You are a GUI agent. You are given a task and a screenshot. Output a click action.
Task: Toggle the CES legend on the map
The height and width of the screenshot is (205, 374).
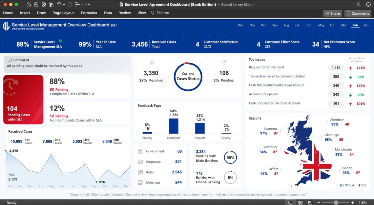[x=362, y=185]
